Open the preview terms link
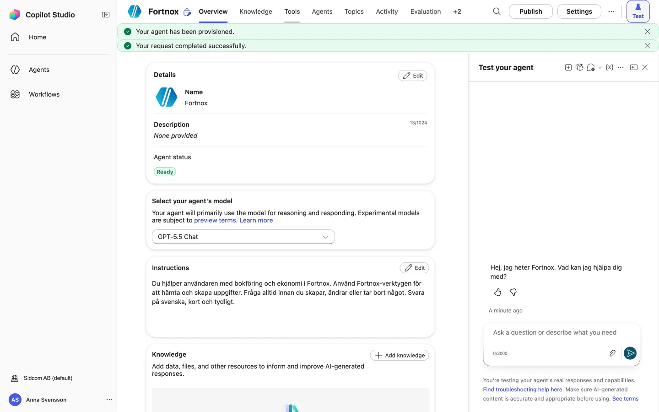The image size is (659, 412). [215, 220]
